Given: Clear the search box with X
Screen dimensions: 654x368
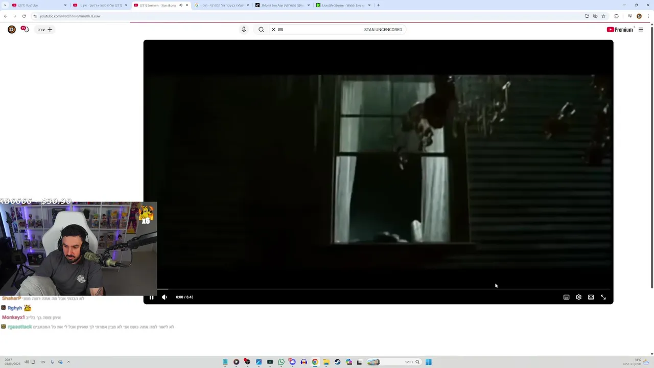Looking at the screenshot, I should click(273, 30).
